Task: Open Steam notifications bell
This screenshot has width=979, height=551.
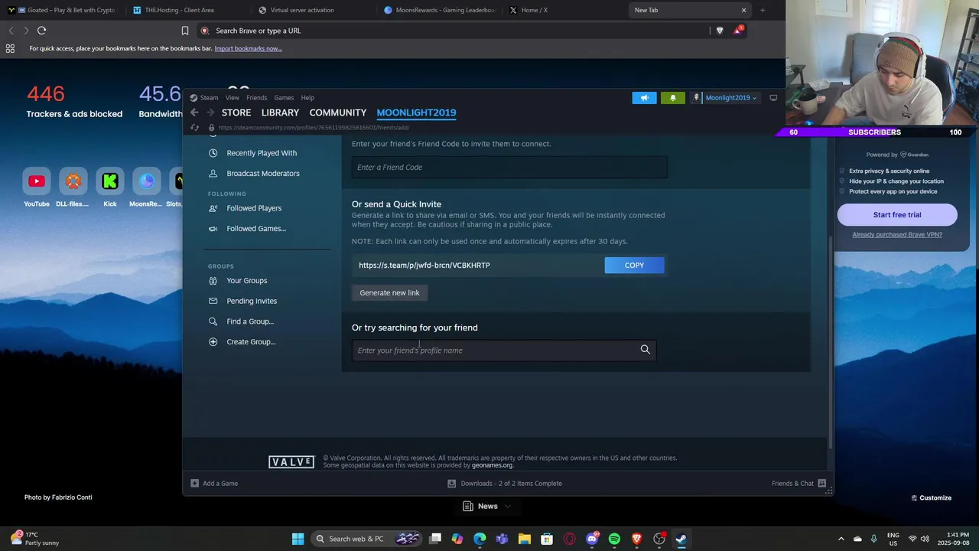Action: click(x=673, y=98)
